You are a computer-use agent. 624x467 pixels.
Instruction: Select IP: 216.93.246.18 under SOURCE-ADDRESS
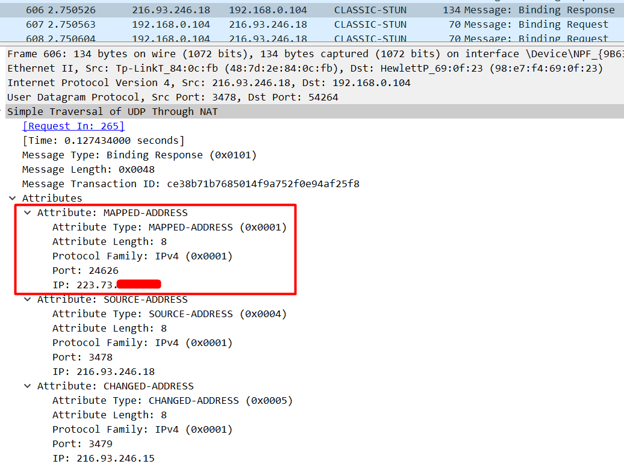(x=104, y=371)
